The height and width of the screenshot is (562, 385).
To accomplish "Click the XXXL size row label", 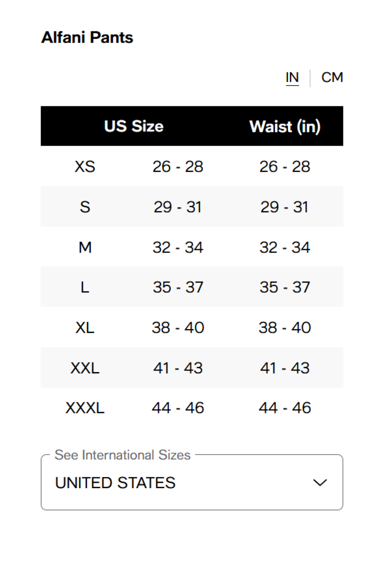I will 85,408.
